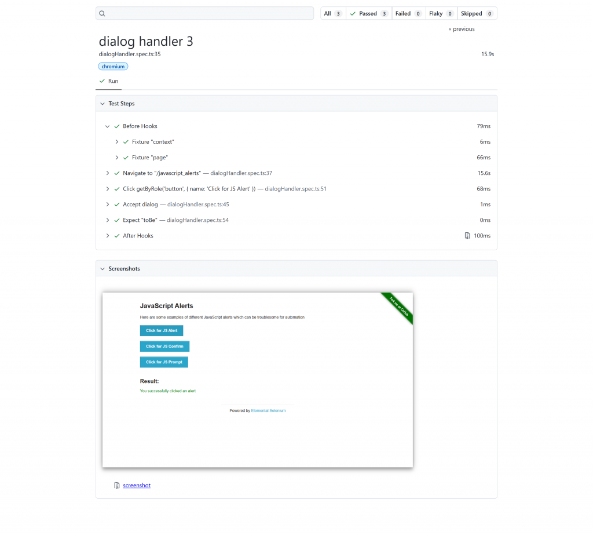Expand the Fixture "context" step
The height and width of the screenshot is (533, 593).
coord(117,142)
